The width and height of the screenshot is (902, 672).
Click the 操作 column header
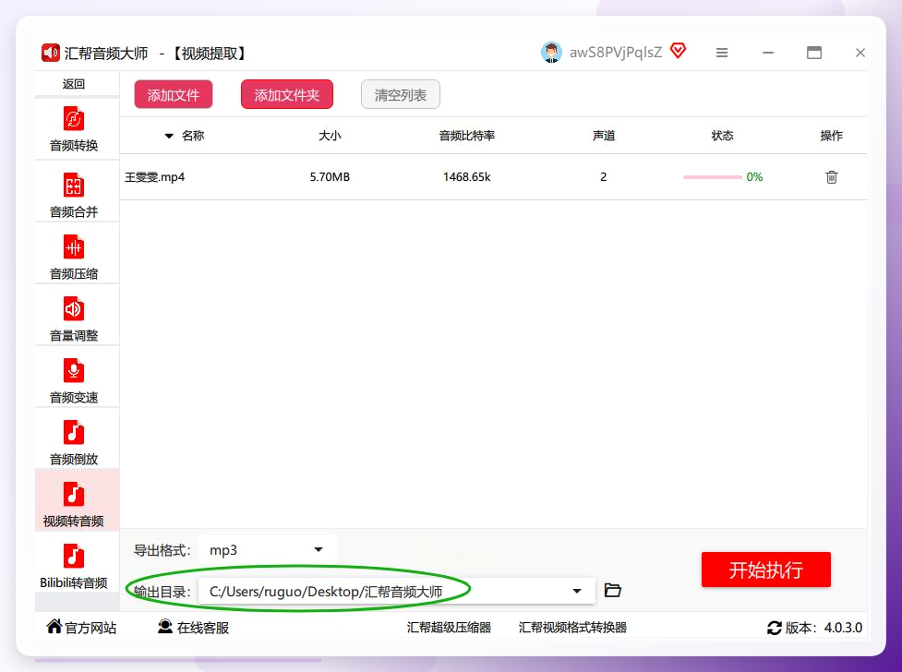pyautogui.click(x=831, y=136)
